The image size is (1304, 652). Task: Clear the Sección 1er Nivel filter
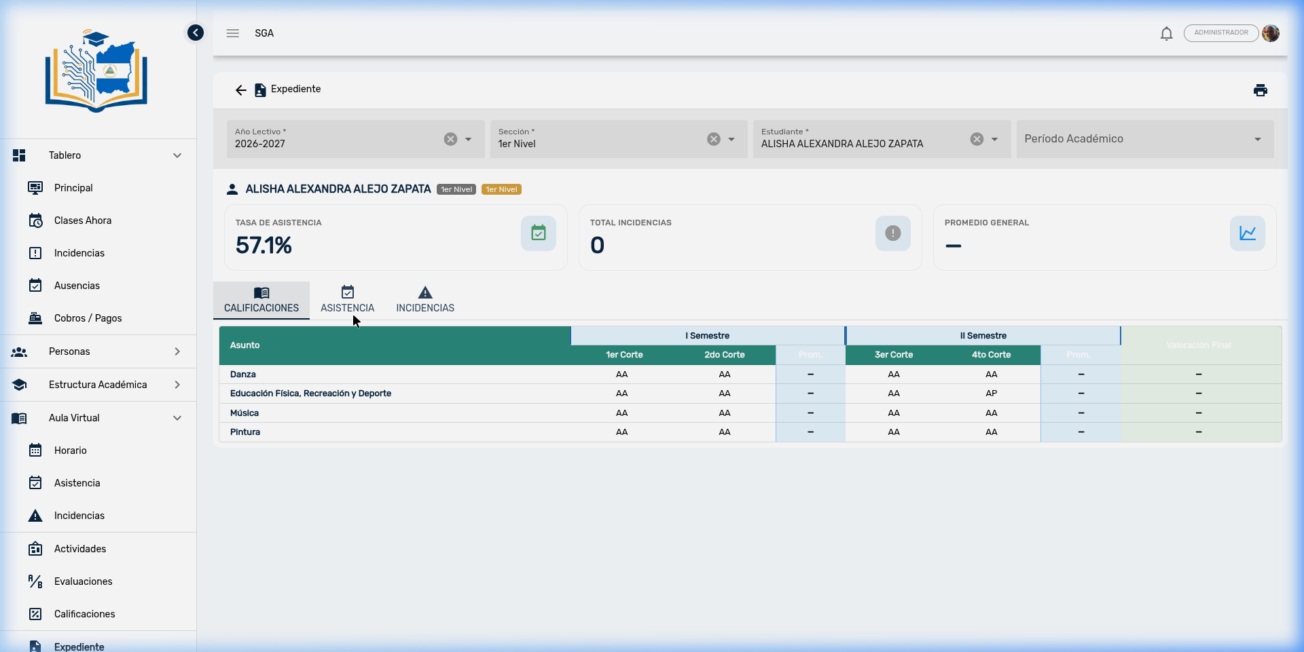pyautogui.click(x=713, y=138)
